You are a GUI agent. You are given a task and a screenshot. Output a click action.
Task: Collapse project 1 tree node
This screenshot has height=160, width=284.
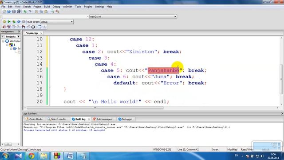pos(7,45)
